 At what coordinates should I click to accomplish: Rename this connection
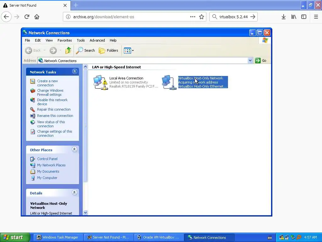(x=55, y=116)
